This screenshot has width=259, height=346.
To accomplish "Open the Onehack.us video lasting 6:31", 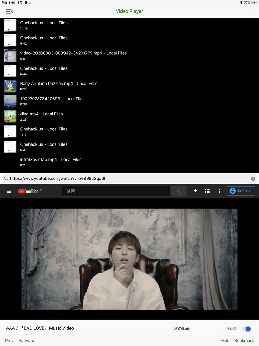I will click(129, 147).
